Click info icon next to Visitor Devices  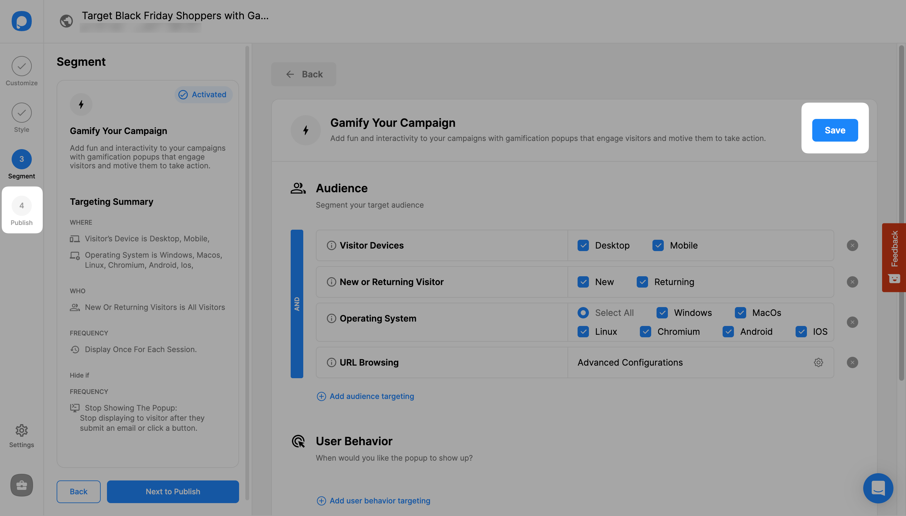(331, 246)
